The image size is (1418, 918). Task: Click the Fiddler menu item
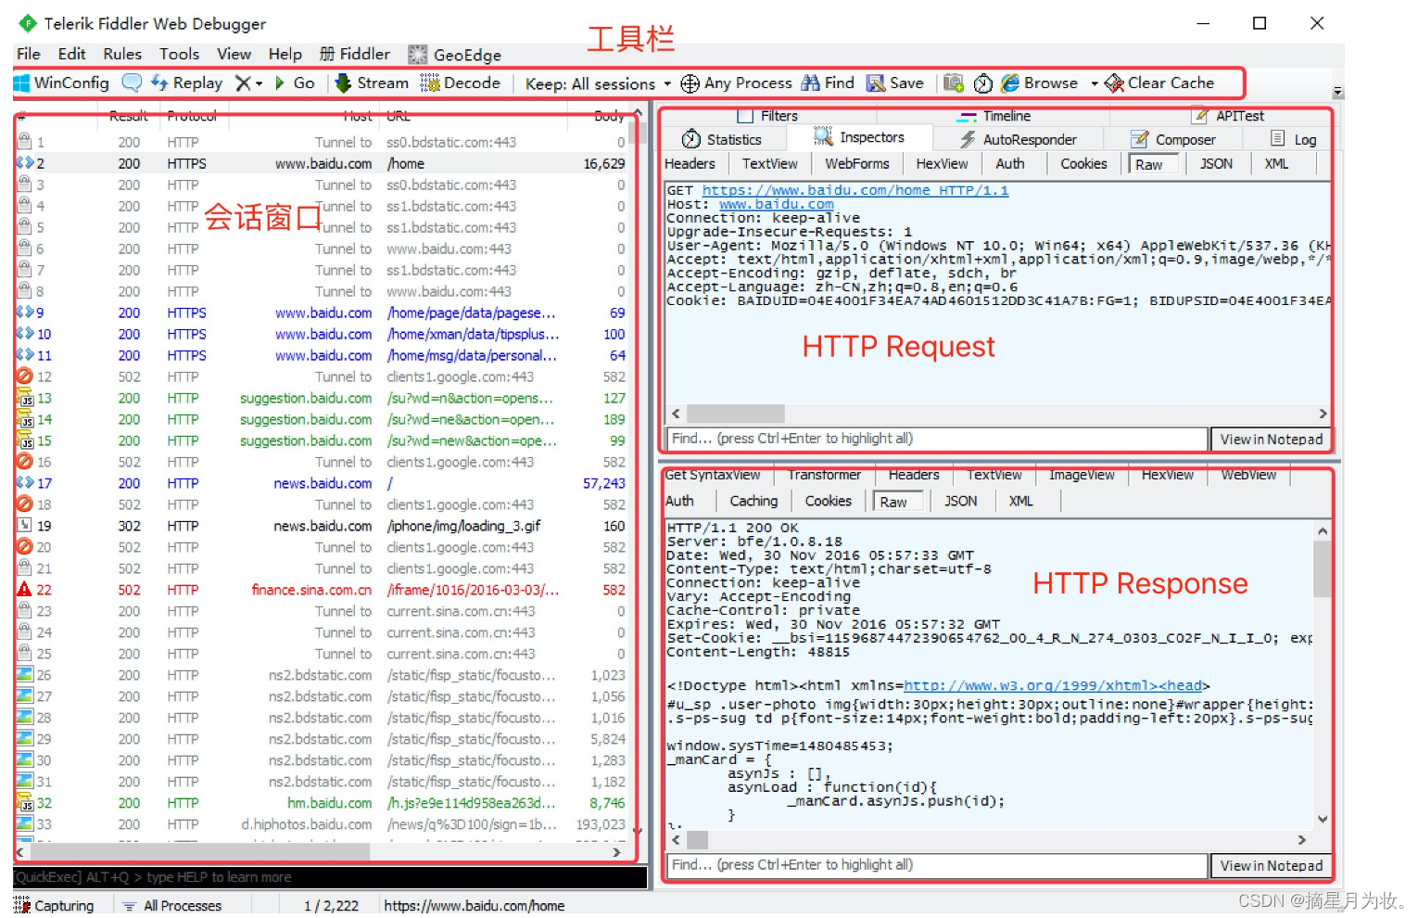pyautogui.click(x=355, y=54)
